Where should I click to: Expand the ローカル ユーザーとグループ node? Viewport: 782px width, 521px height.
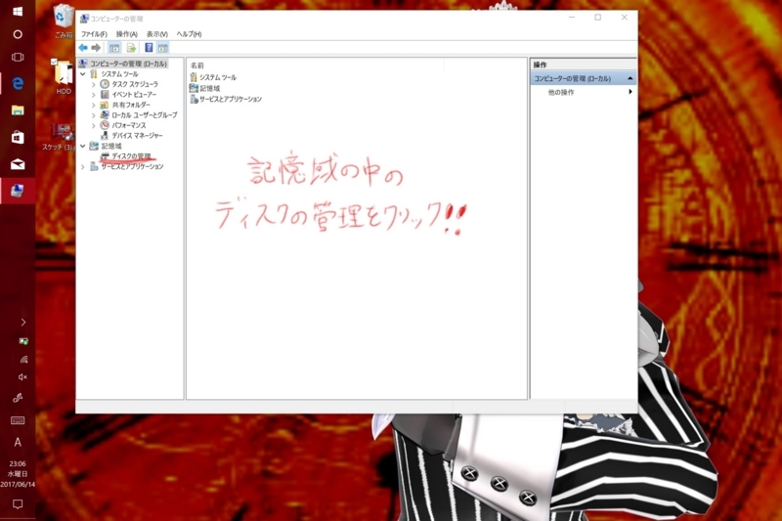(93, 114)
